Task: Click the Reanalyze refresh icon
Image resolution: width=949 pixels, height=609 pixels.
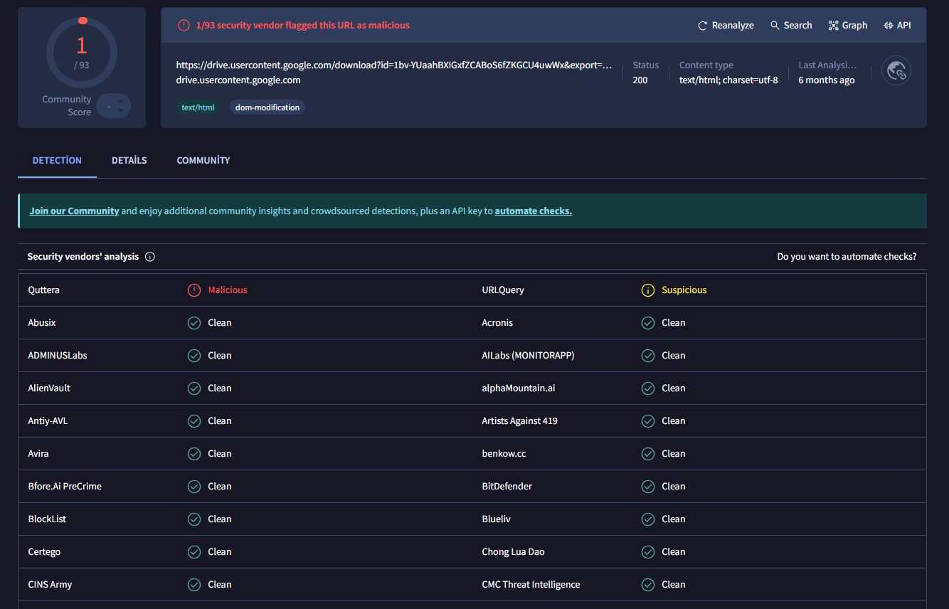Action: click(703, 26)
